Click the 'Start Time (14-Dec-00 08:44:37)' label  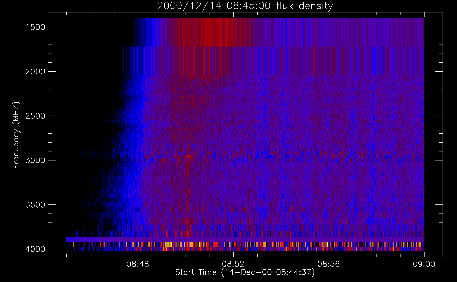click(245, 272)
